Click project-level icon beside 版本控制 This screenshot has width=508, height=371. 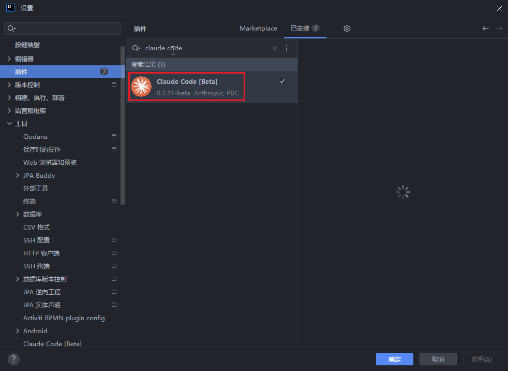(114, 84)
